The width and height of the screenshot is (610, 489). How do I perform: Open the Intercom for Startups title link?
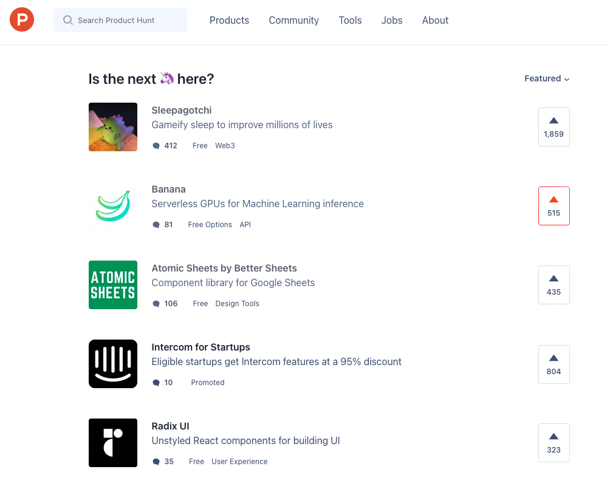[200, 347]
